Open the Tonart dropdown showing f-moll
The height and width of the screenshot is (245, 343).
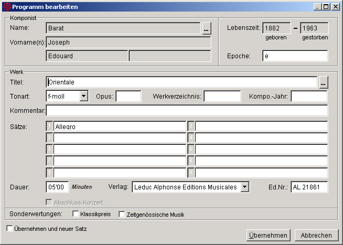coord(83,96)
